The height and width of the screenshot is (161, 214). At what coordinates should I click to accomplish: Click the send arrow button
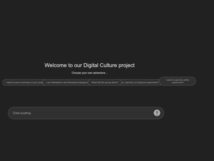point(157,113)
